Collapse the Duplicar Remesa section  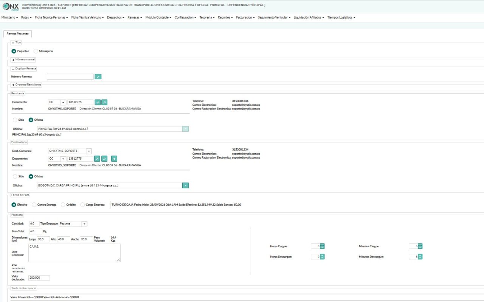click(x=13, y=69)
